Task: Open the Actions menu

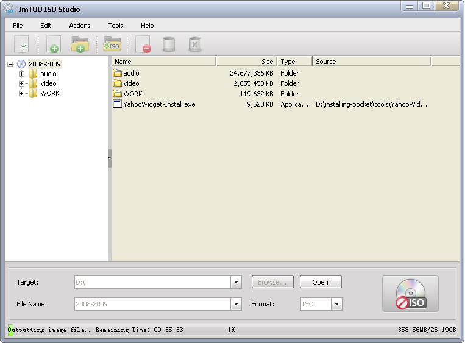Action: [80, 26]
